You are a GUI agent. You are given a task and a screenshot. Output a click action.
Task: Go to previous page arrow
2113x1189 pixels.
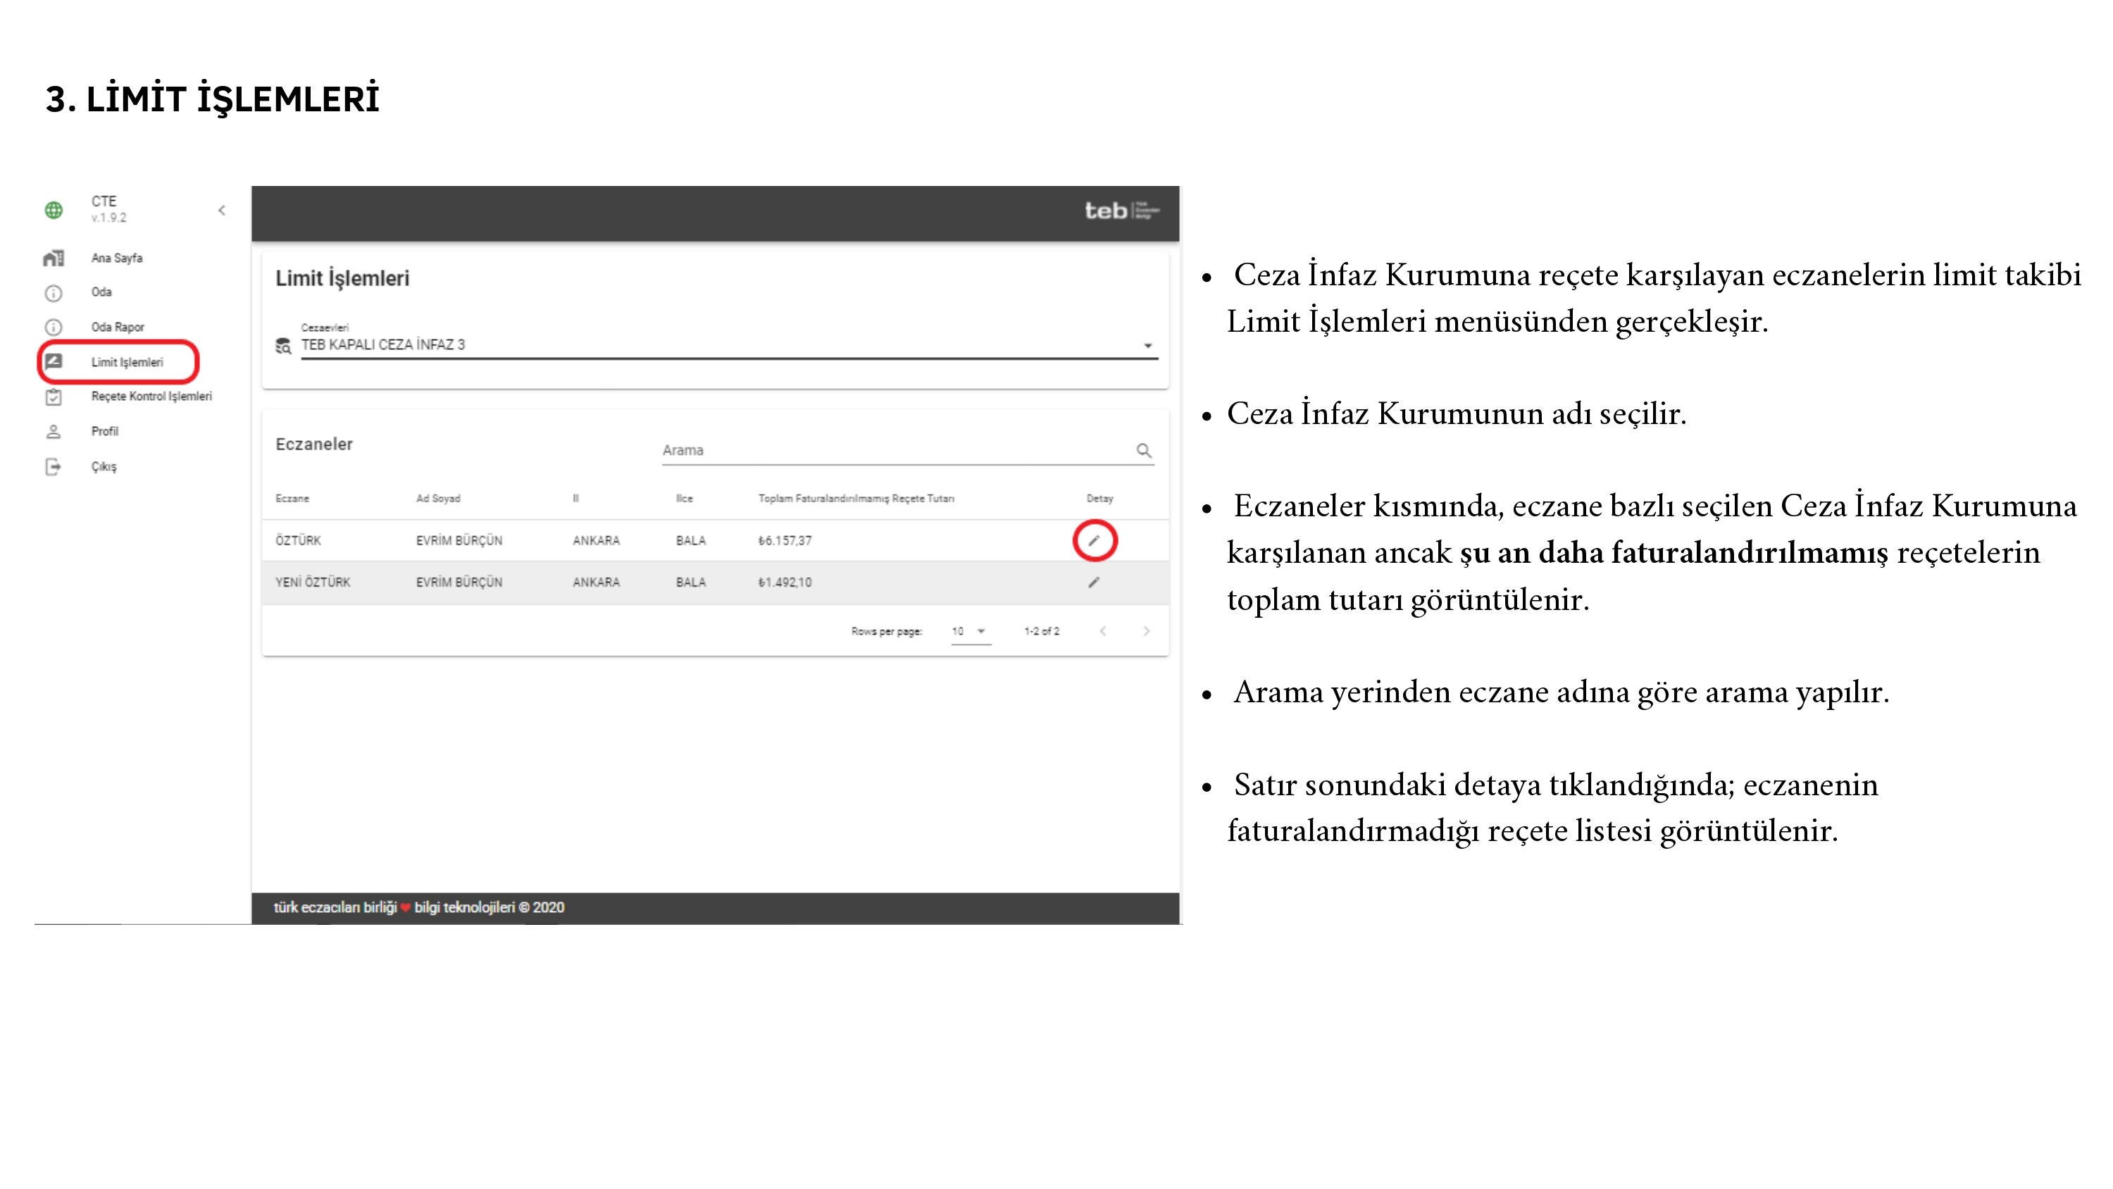(1102, 631)
